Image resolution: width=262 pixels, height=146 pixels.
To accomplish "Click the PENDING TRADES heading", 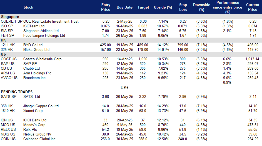I will pos(17,92).
